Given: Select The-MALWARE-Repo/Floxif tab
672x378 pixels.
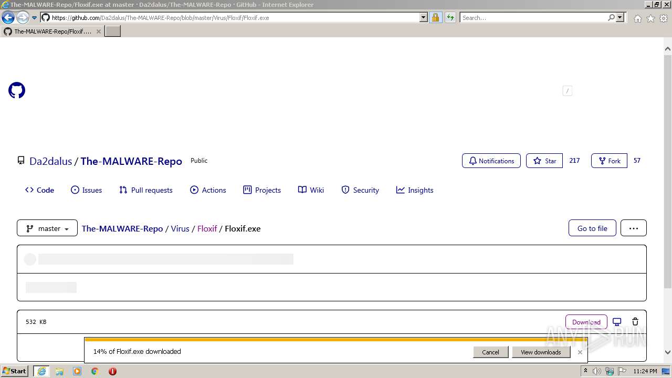Looking at the screenshot, I should [52, 31].
